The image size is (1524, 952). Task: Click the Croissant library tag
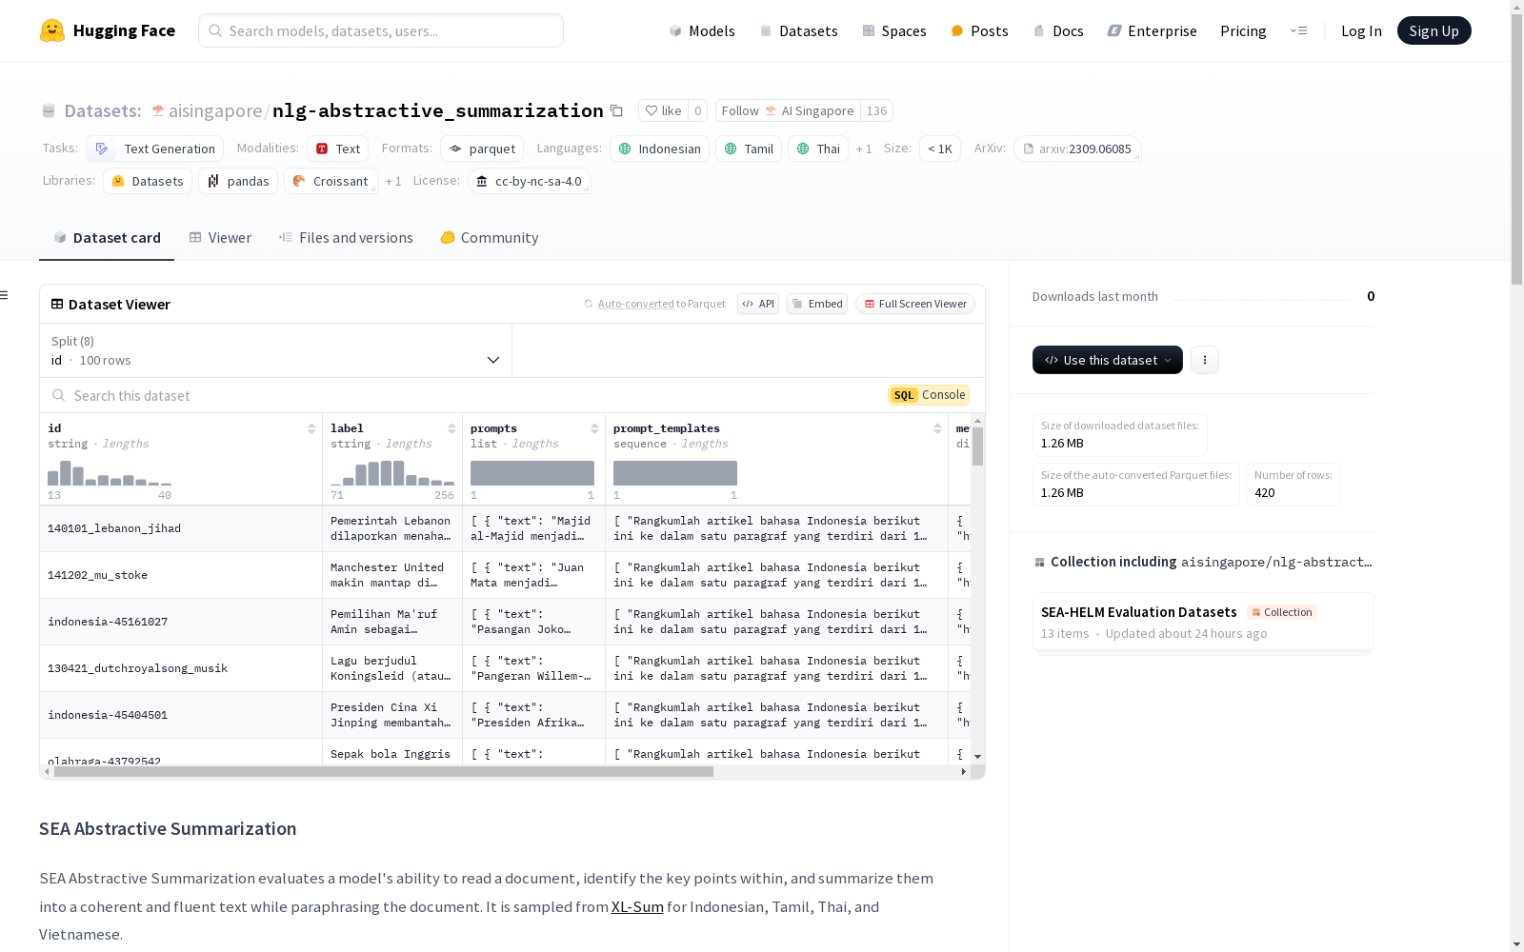(331, 181)
